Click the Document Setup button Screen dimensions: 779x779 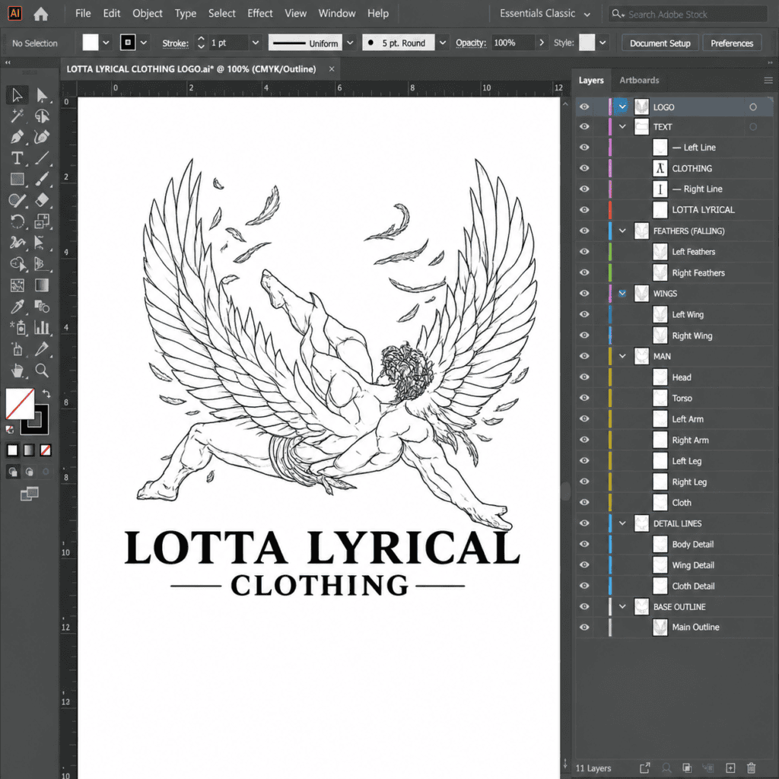point(660,43)
